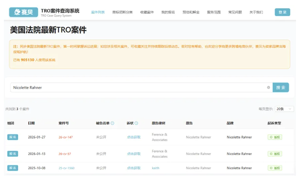
Task: Click 报名 badge in the 2025-10-08 row
Action: (x=13, y=168)
